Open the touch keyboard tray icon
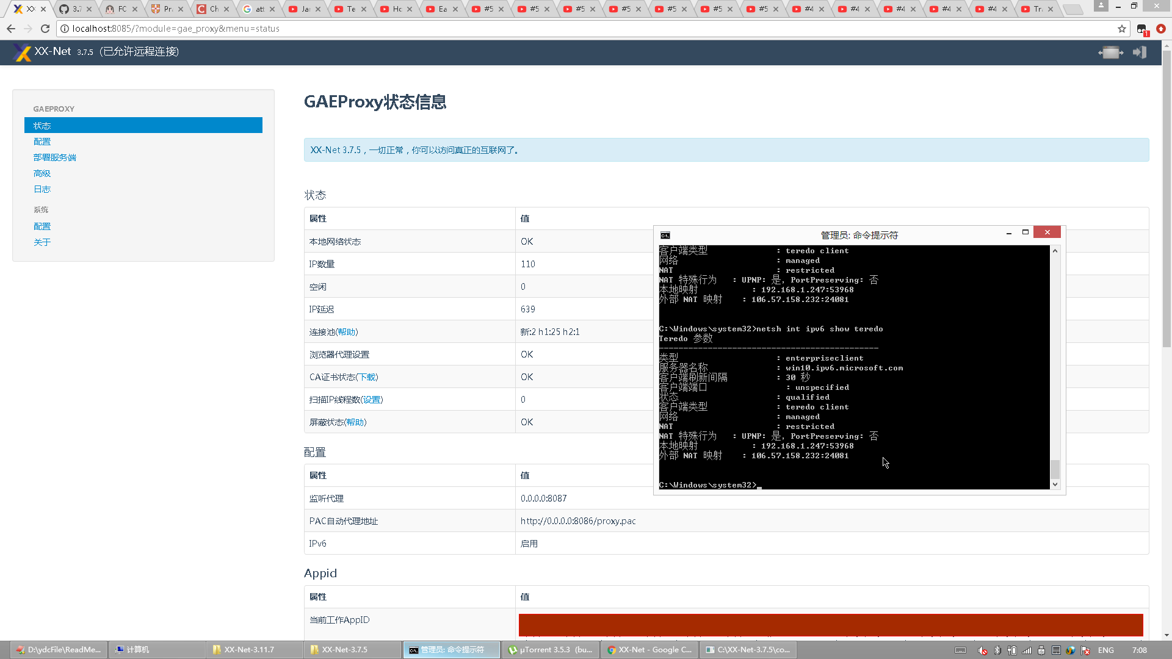The height and width of the screenshot is (659, 1172). tap(960, 650)
